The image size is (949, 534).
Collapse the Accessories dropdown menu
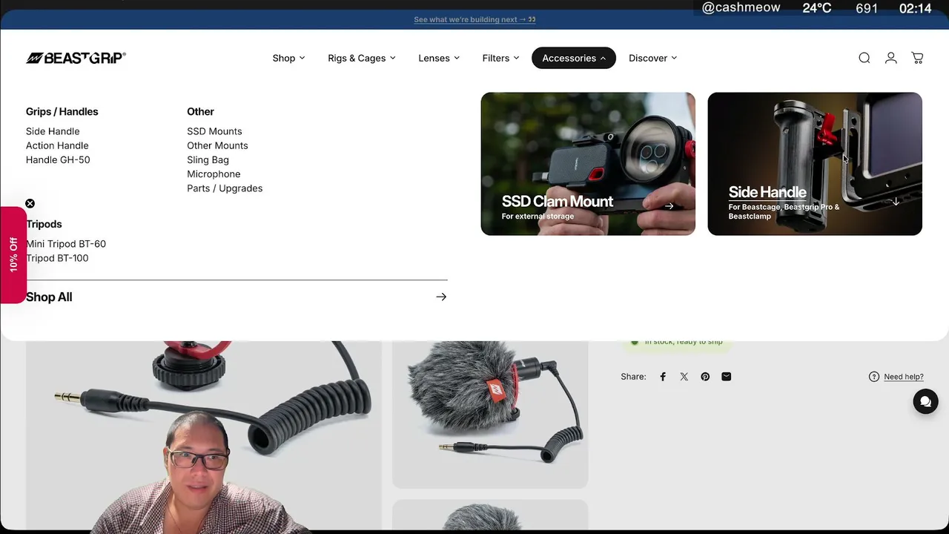(x=574, y=58)
